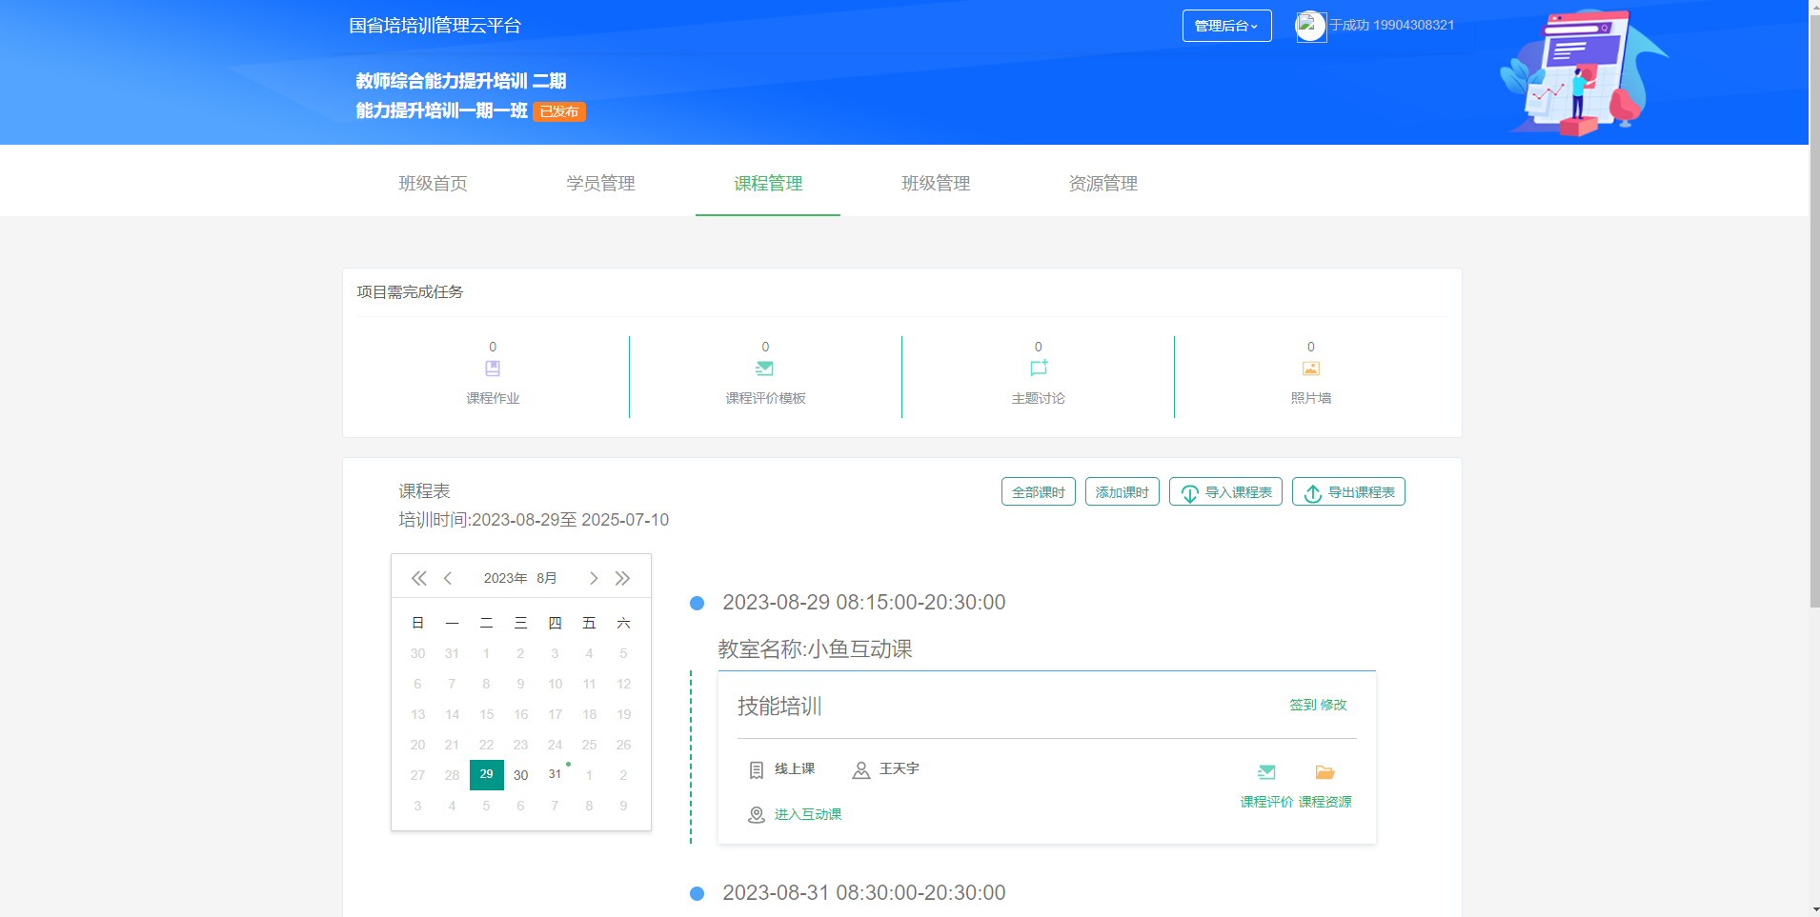
Task: Go to next month in calendar
Action: (x=594, y=578)
